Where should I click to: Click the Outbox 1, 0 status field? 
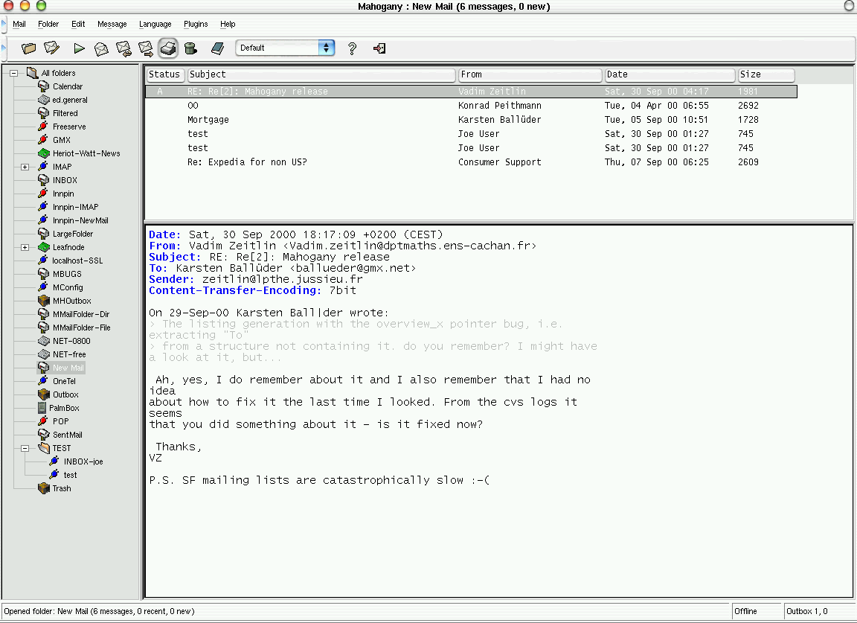click(x=819, y=611)
